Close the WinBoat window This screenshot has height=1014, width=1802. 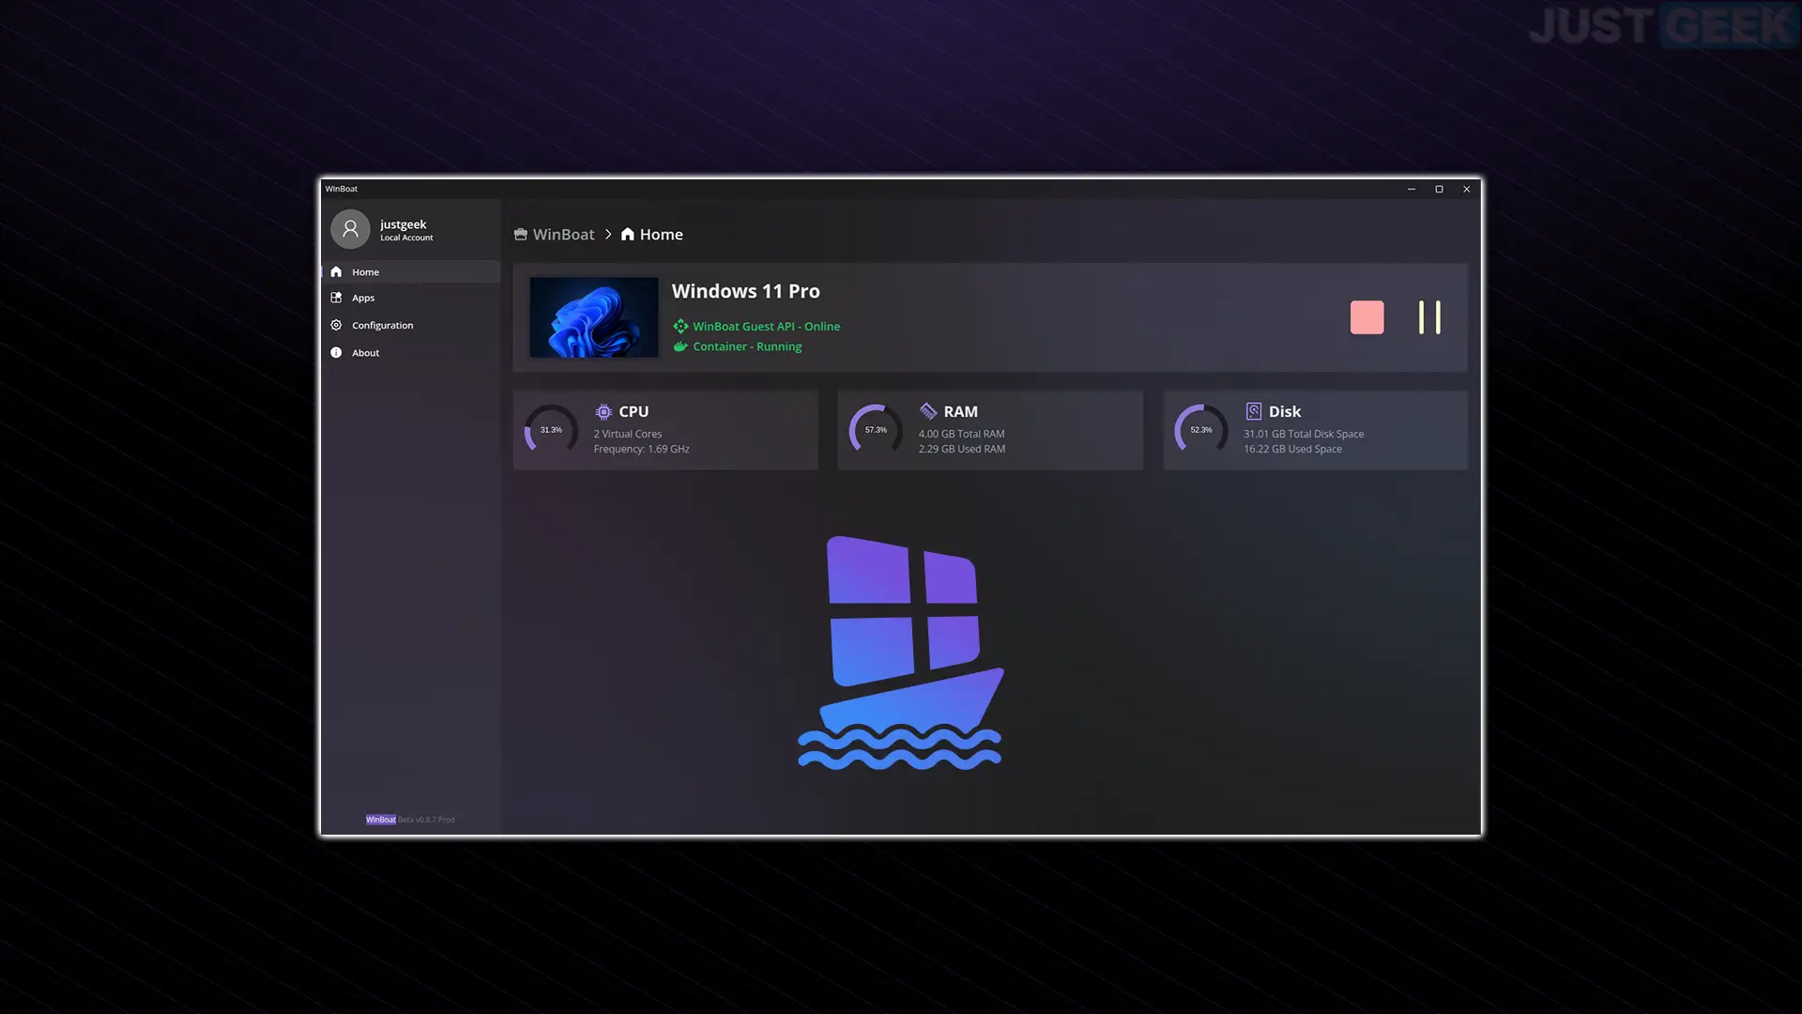(x=1466, y=190)
